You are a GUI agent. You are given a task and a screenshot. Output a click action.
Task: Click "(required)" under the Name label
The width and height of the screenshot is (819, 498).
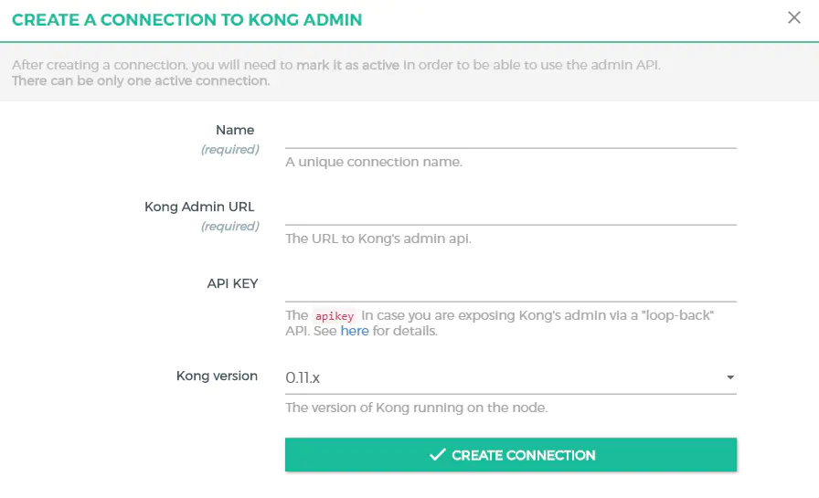229,149
